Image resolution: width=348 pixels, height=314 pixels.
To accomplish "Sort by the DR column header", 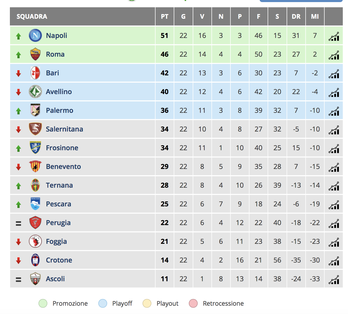I will (x=296, y=17).
